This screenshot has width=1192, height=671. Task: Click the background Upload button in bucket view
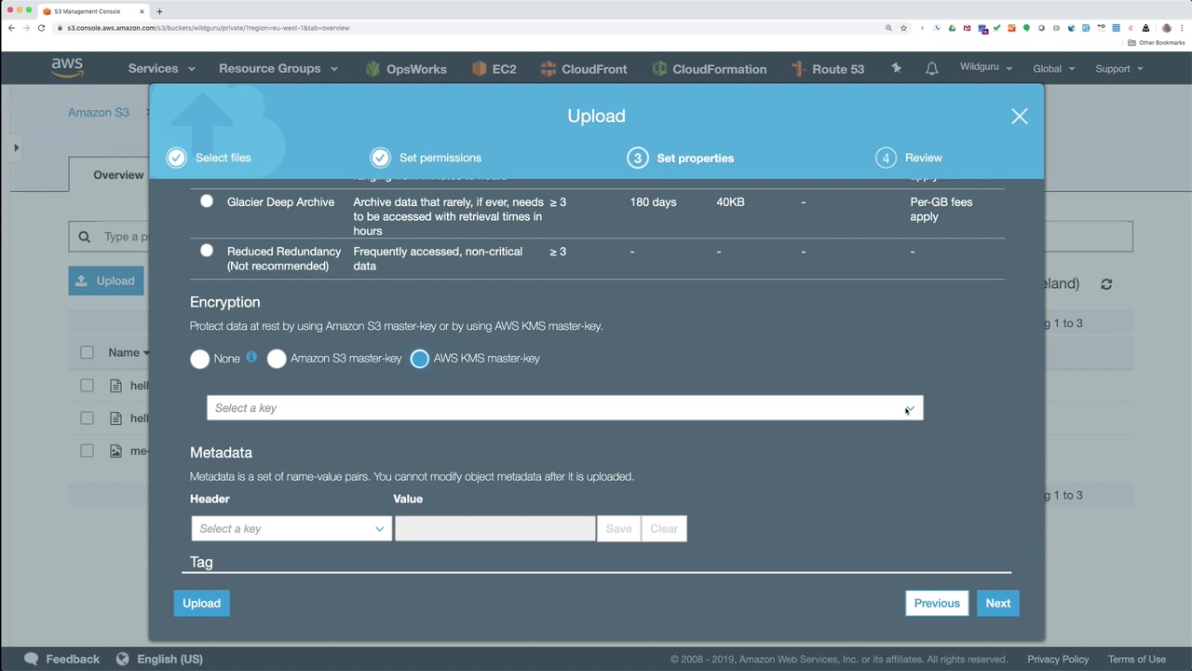pos(106,281)
